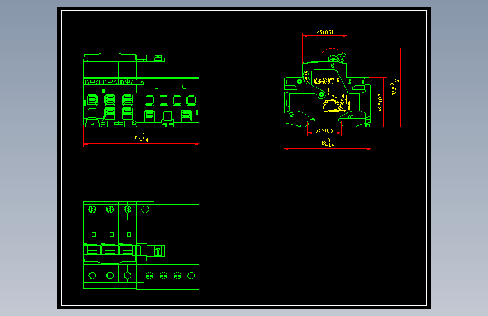The width and height of the screenshot is (488, 316).
Task: Select the 117 width dimension label
Action: click(141, 137)
